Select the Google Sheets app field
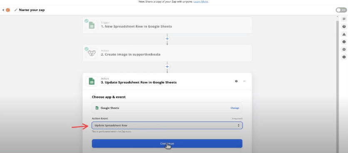The width and height of the screenshot is (348, 153). (x=167, y=108)
